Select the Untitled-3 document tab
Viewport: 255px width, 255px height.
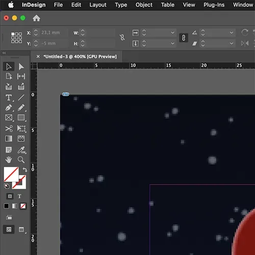(x=80, y=57)
